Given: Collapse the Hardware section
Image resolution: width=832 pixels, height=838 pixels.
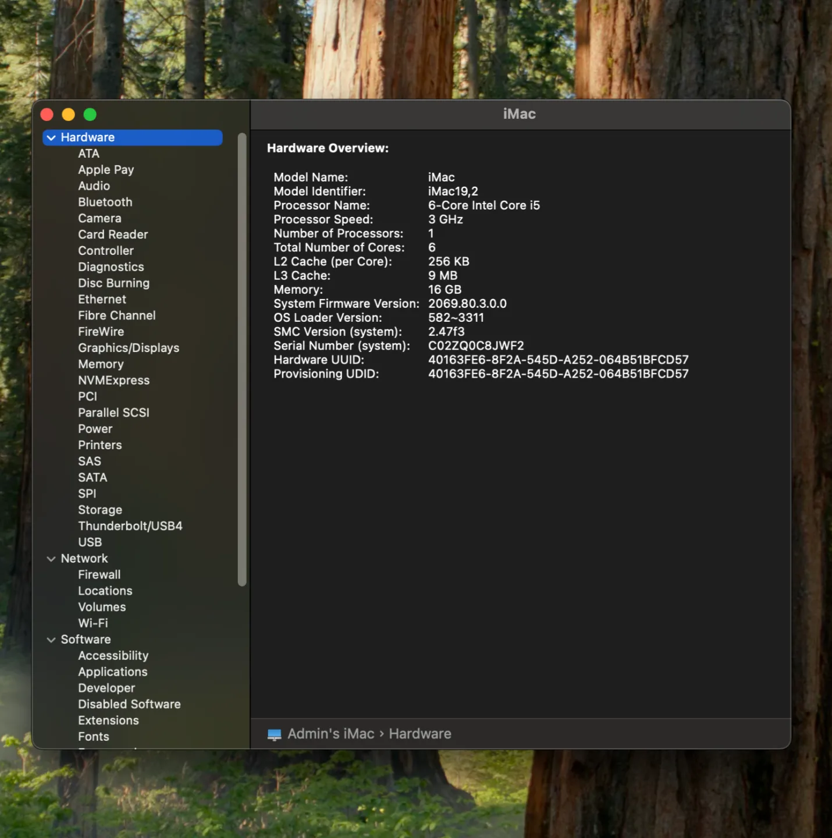Looking at the screenshot, I should 52,137.
